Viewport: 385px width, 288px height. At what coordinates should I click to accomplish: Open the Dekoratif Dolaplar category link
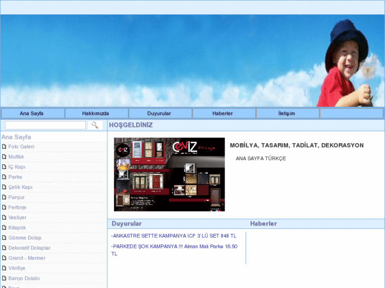[x=29, y=248]
